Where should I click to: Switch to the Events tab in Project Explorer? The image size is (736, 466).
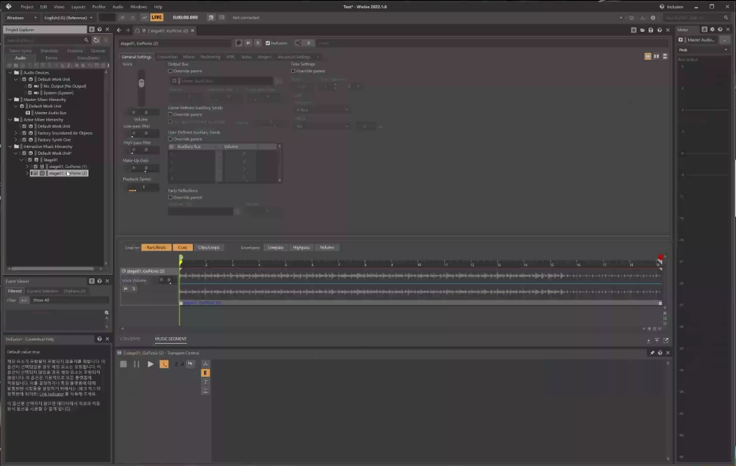[x=51, y=58]
